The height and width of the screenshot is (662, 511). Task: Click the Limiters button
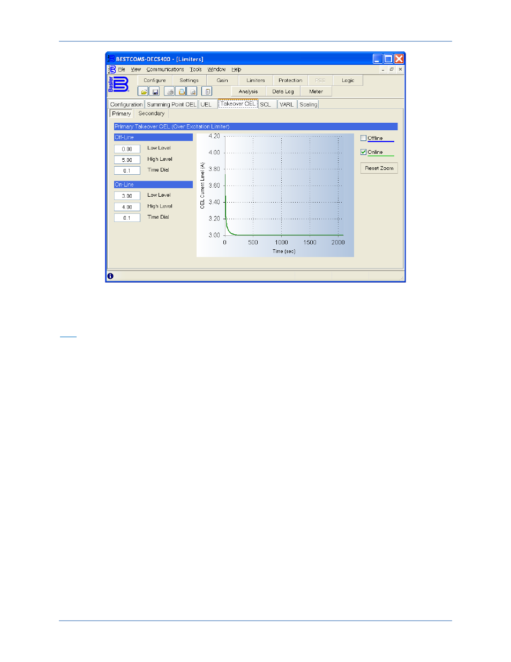[x=255, y=80]
